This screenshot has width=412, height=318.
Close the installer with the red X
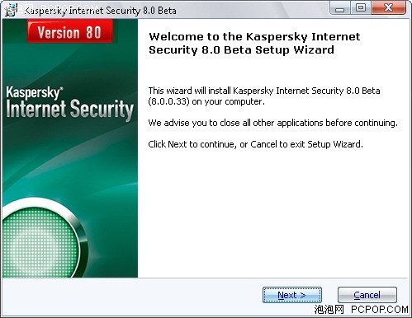(388, 8)
